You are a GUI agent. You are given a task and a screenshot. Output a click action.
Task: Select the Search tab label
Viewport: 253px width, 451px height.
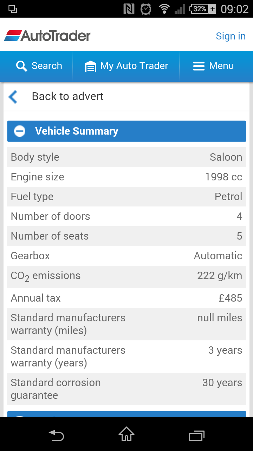tap(47, 66)
